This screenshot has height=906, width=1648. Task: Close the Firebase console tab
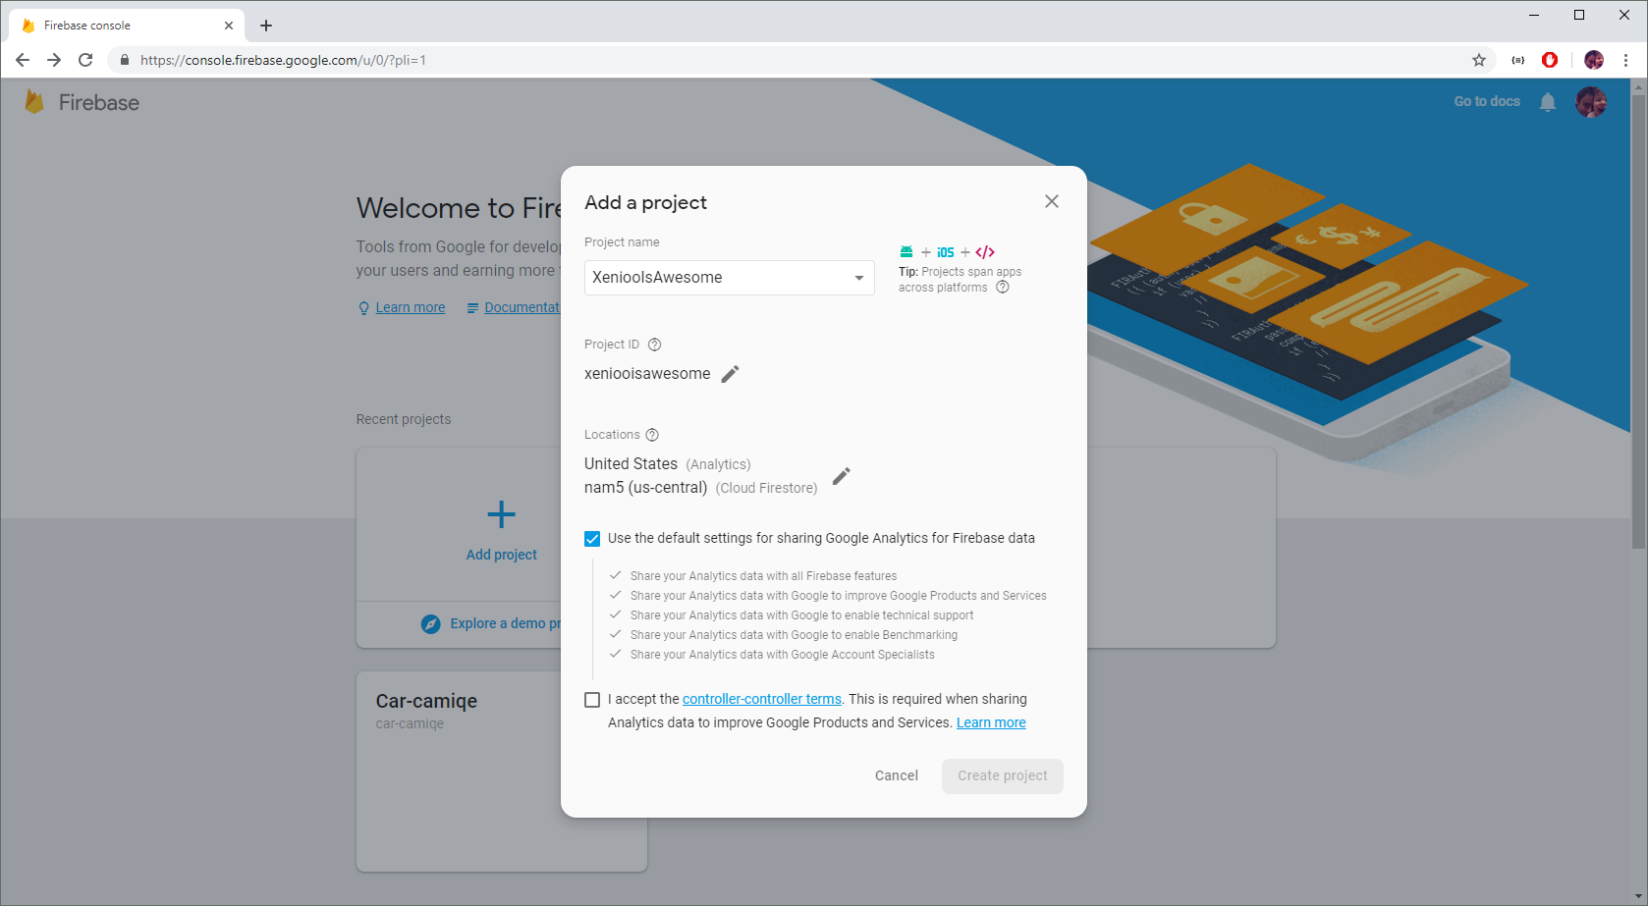[x=229, y=26]
